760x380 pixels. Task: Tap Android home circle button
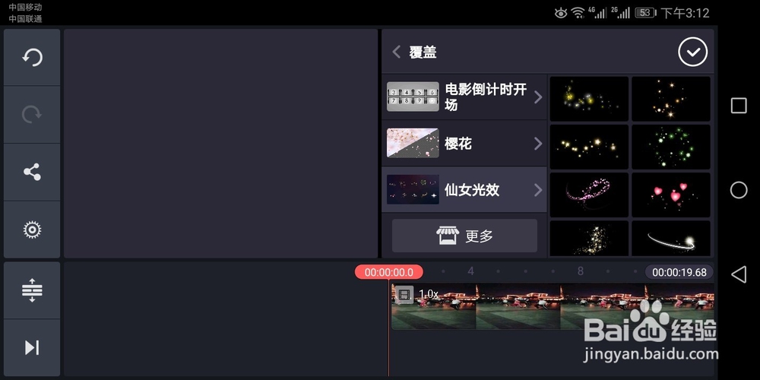[x=739, y=190]
